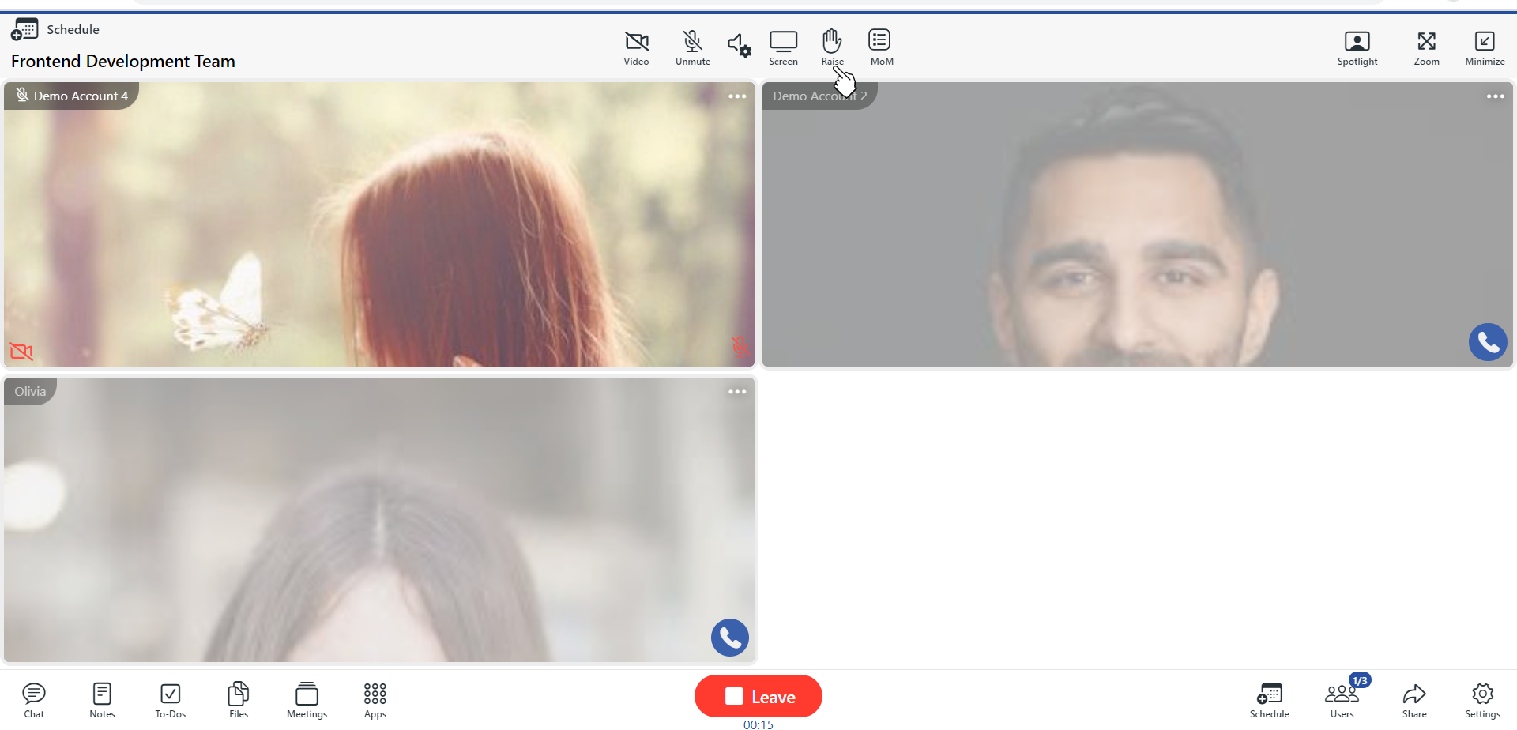The width and height of the screenshot is (1517, 730).
Task: Expand Olivia's tile three-dot menu
Action: pos(737,392)
